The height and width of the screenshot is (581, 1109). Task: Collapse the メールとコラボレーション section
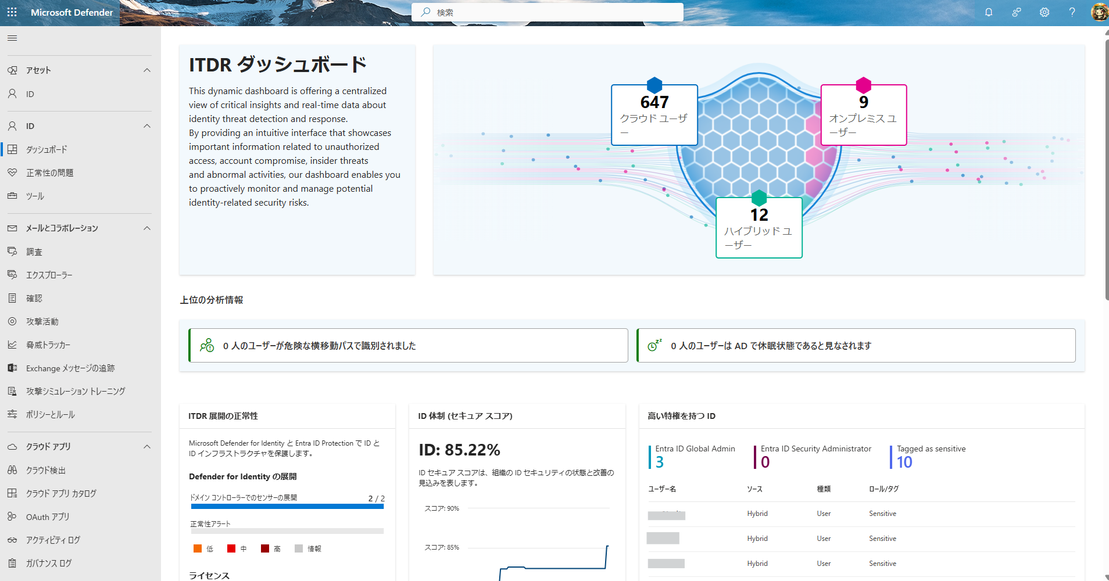(147, 228)
